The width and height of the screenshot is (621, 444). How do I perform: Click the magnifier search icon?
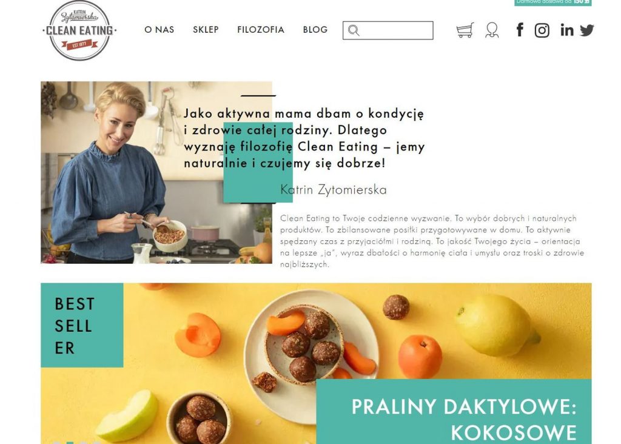tap(354, 30)
